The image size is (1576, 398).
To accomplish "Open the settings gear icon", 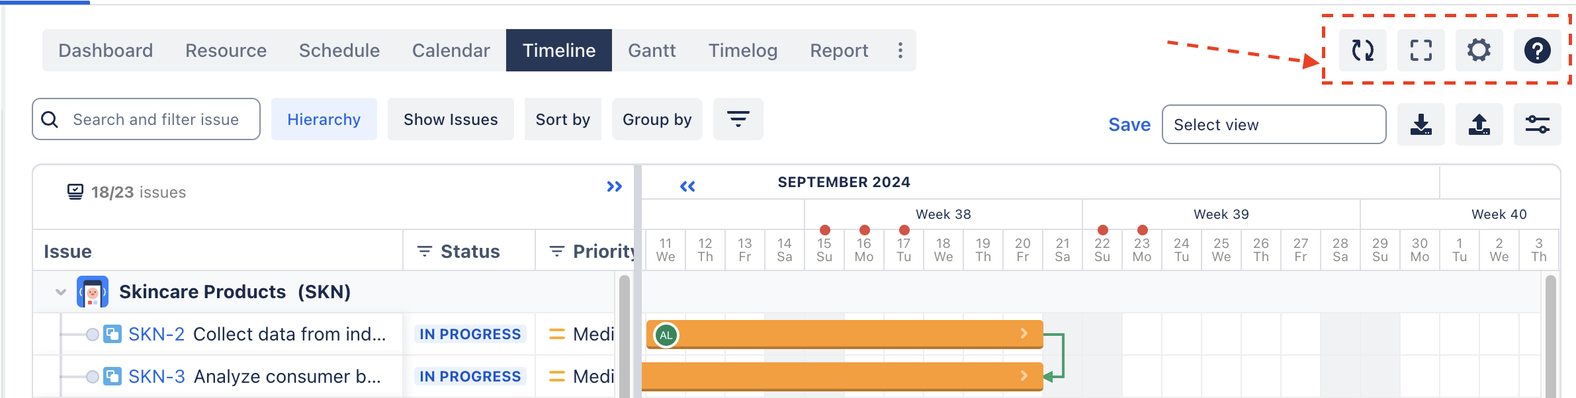I will pos(1479,50).
